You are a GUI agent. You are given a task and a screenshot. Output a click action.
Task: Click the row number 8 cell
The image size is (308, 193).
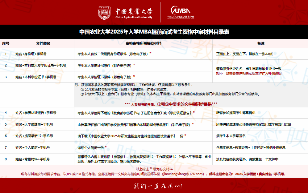(x=6, y=159)
